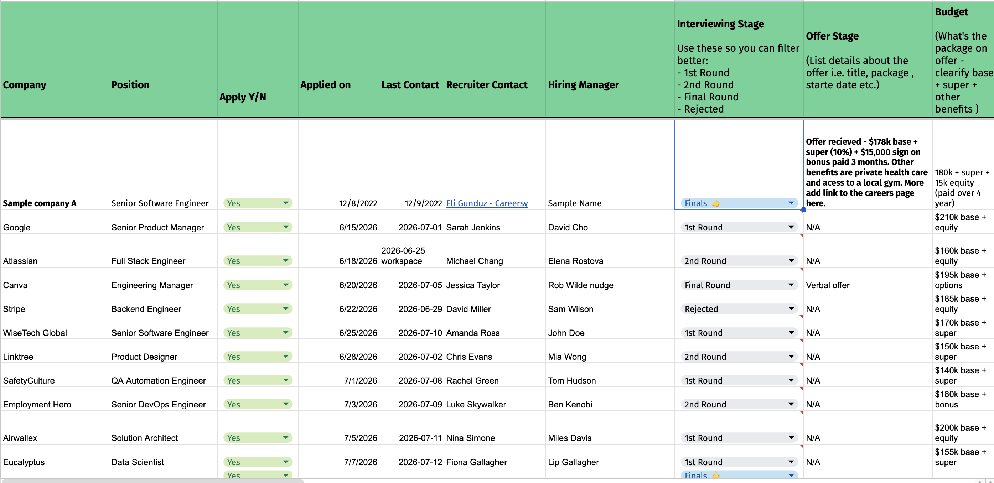
Task: Open 1st Round stage dropdown for SafetyCulture
Action: coord(739,381)
